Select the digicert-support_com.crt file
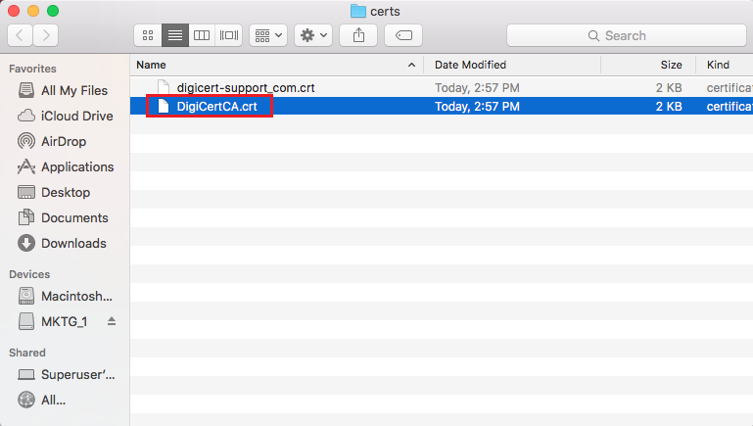The width and height of the screenshot is (753, 426). tap(245, 87)
